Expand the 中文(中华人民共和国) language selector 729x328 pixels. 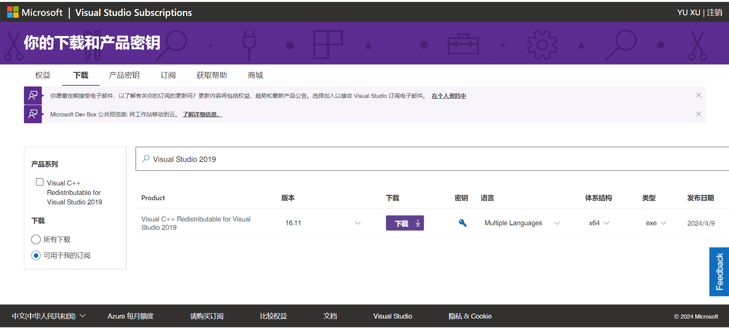tap(49, 316)
